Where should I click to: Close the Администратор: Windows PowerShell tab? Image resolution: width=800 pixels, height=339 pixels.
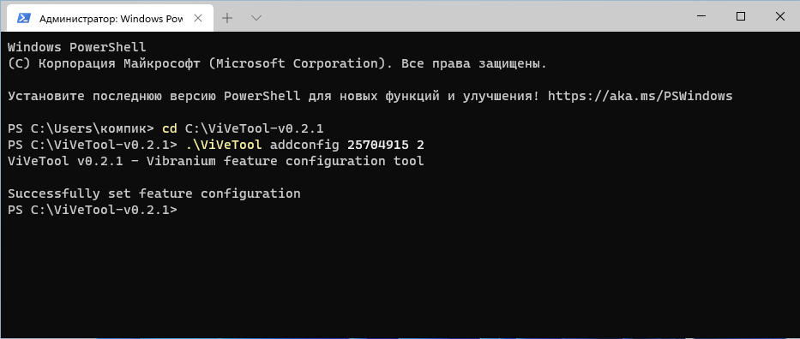(x=198, y=18)
